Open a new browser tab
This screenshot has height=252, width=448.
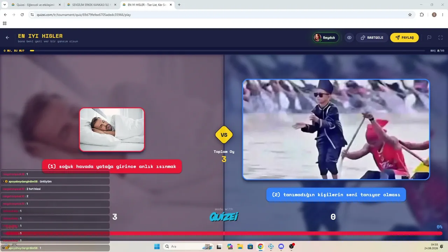pyautogui.click(x=179, y=5)
